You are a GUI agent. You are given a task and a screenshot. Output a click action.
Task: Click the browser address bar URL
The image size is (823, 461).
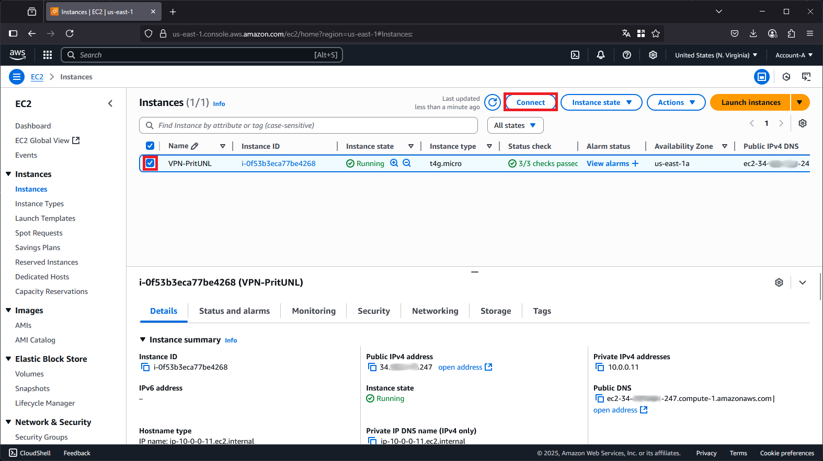click(293, 34)
